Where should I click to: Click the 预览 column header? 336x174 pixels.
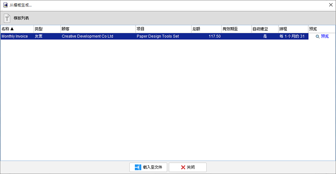point(322,29)
